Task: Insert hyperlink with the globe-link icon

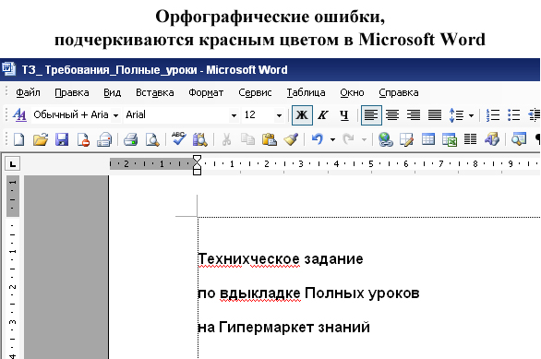Action: click(385, 139)
